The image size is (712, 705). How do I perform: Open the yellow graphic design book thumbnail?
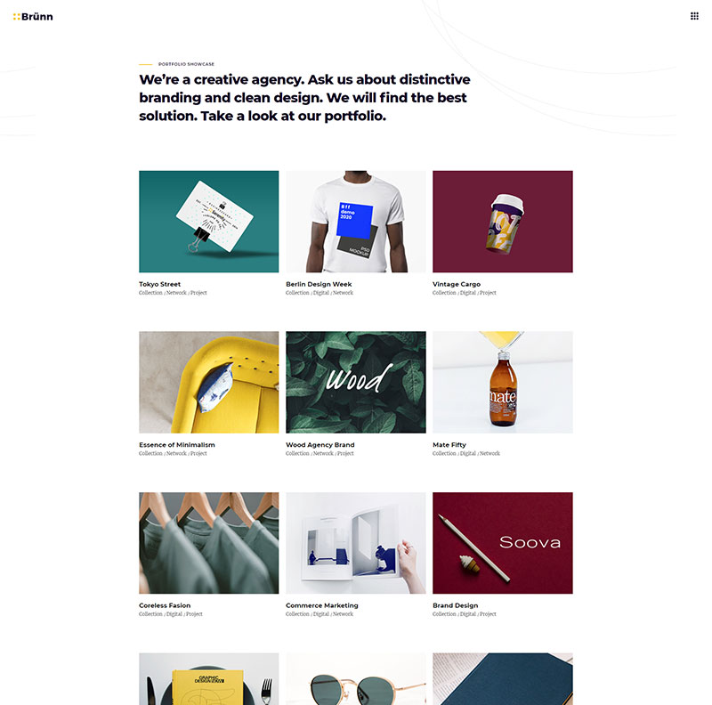pyautogui.click(x=209, y=679)
